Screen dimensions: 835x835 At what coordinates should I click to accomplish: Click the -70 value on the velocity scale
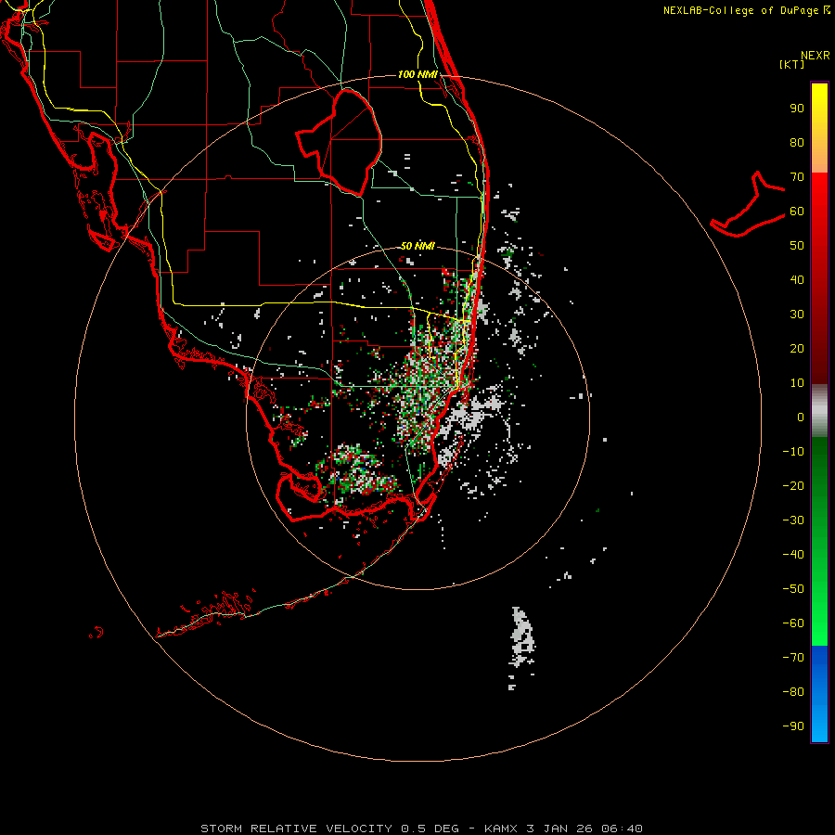(793, 658)
